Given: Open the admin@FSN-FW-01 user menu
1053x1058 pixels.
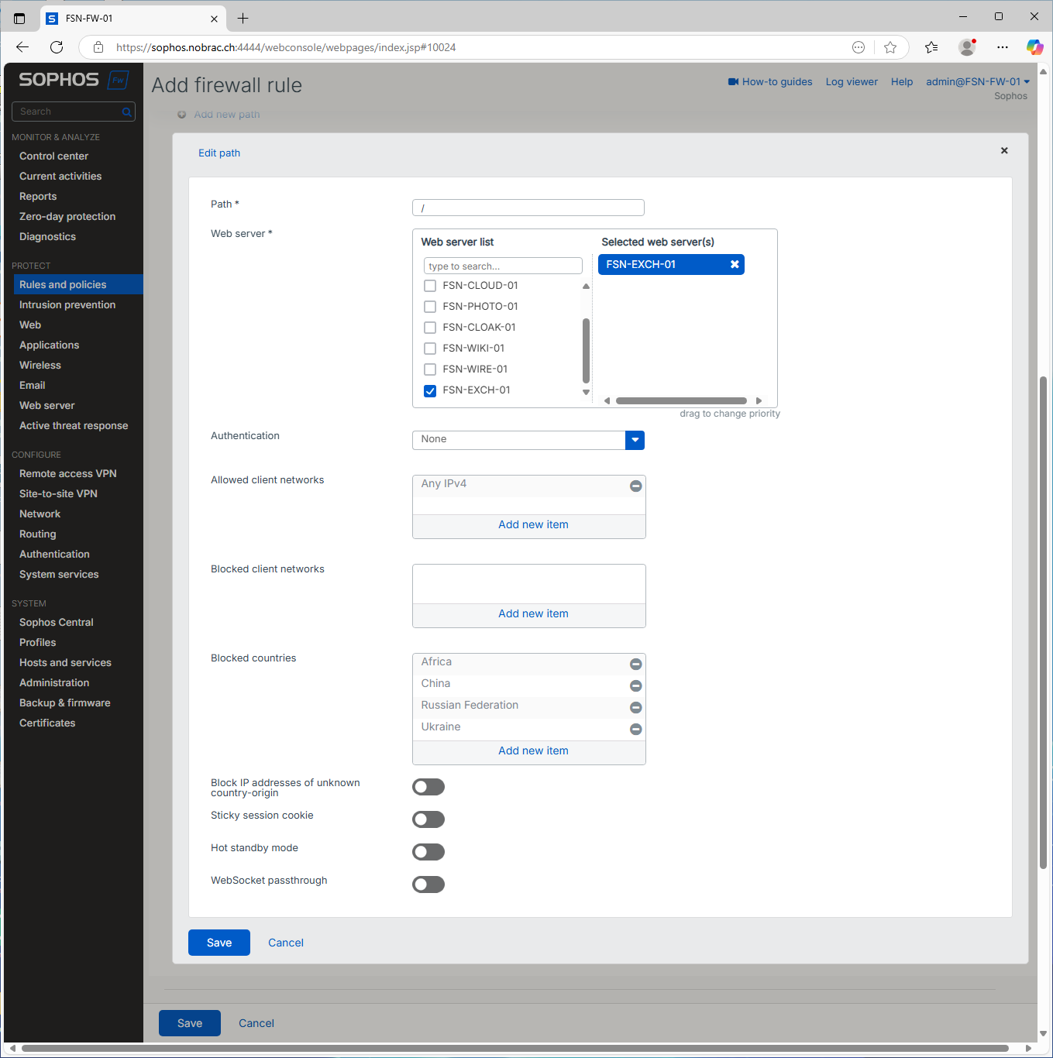Looking at the screenshot, I should pyautogui.click(x=978, y=81).
